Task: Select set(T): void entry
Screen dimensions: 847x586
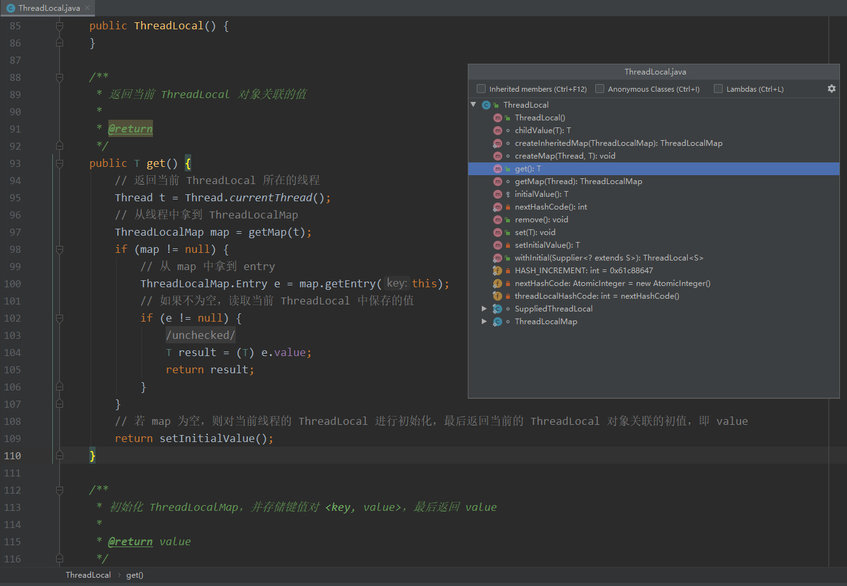Action: click(654, 232)
